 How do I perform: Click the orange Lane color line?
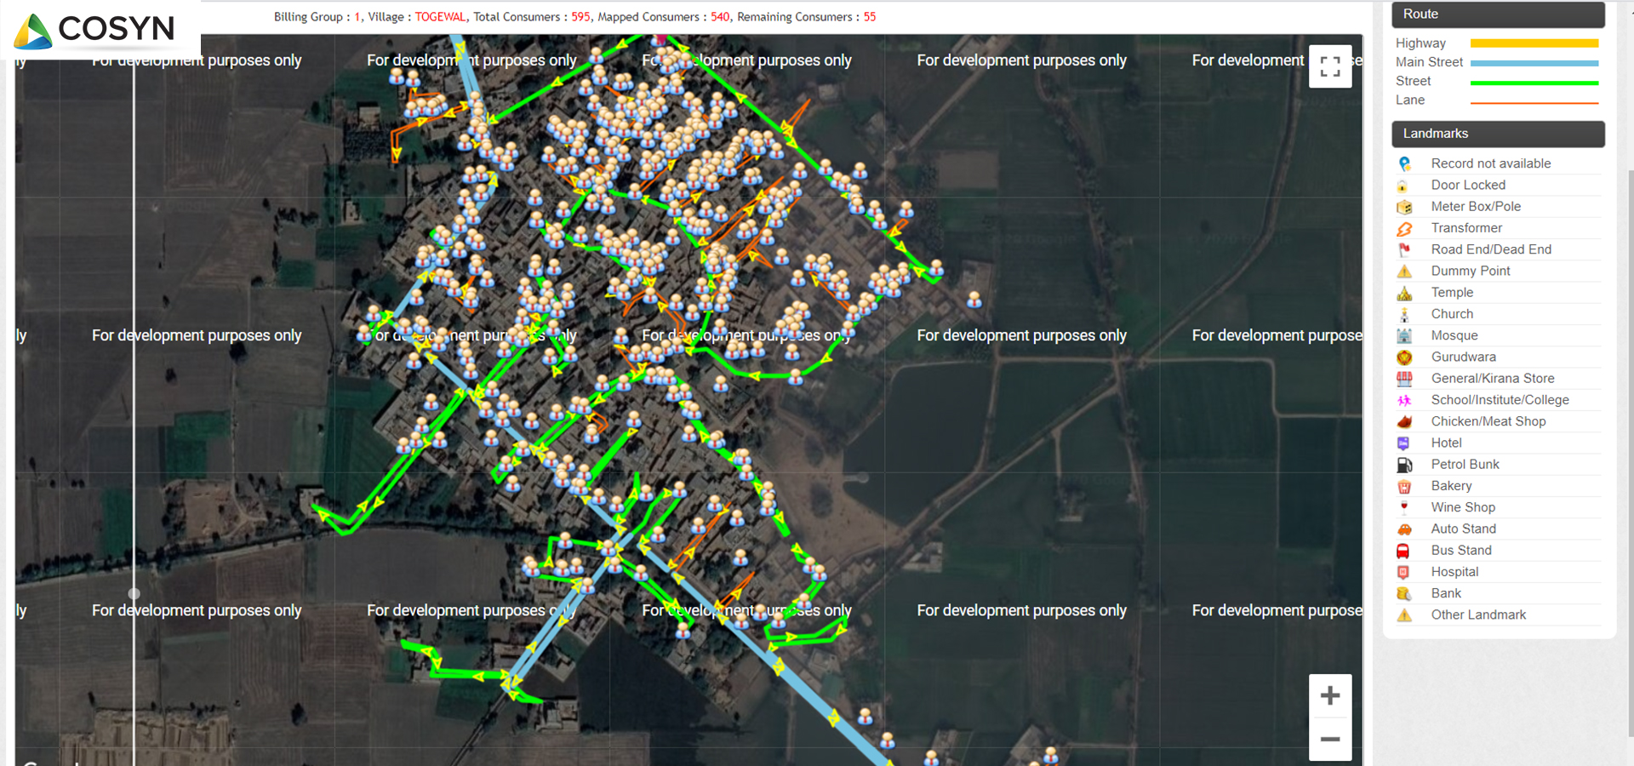click(1534, 102)
